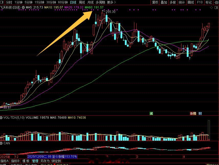
Task: Select the 指标A tab
Action: (5, 161)
